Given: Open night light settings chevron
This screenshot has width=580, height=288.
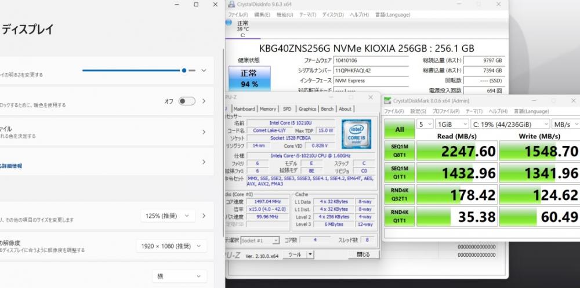Looking at the screenshot, I should tap(204, 101).
